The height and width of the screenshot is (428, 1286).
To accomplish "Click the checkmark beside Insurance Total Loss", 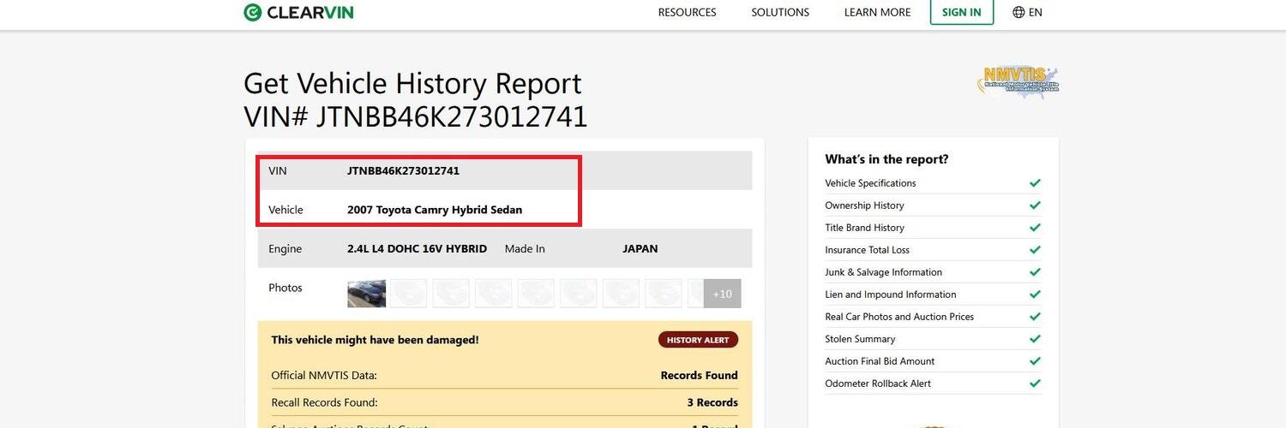I will [x=1035, y=250].
